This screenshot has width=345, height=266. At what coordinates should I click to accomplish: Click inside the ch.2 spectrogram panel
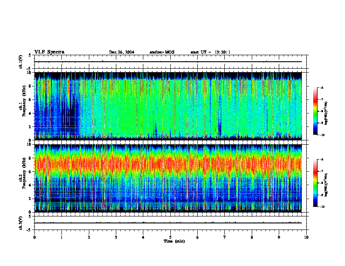[x=168, y=178]
